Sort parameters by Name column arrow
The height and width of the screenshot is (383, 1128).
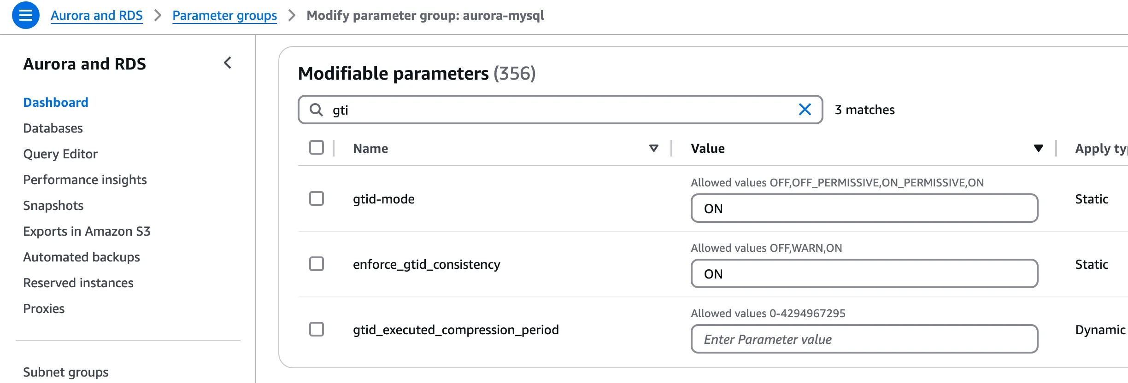pyautogui.click(x=653, y=148)
